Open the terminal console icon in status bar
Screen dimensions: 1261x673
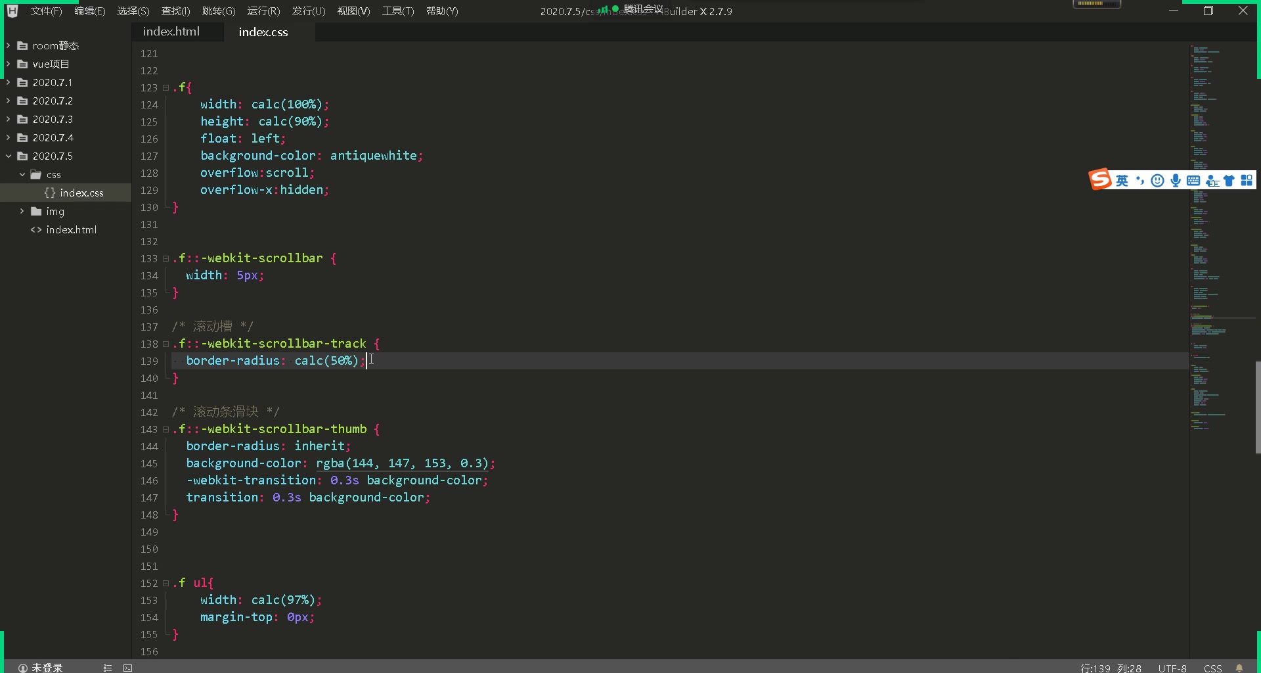pos(127,668)
